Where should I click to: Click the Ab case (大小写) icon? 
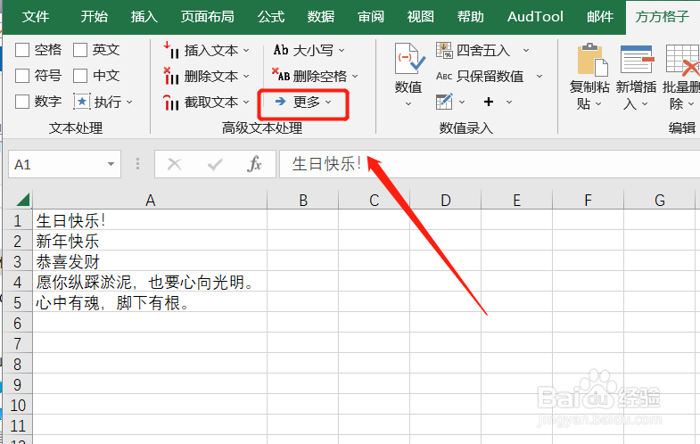tap(281, 50)
